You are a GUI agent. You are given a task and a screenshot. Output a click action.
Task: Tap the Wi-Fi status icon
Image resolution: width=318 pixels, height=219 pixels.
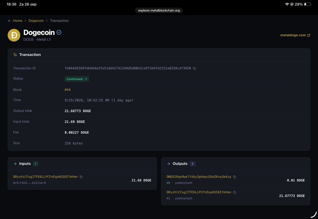click(287, 4)
